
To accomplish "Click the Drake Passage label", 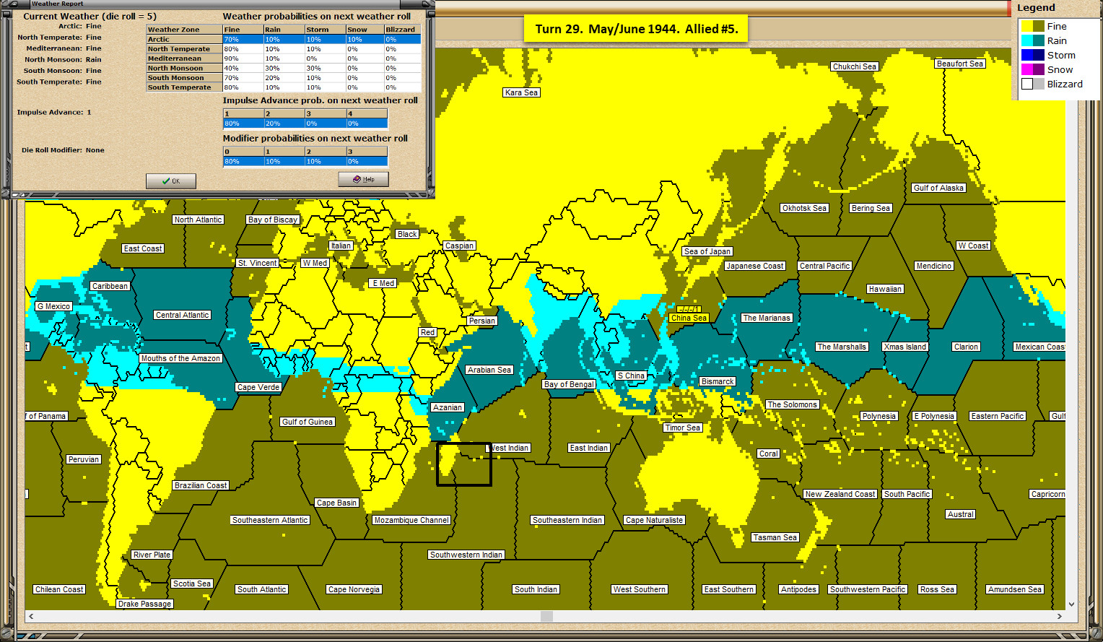I will coord(144,604).
